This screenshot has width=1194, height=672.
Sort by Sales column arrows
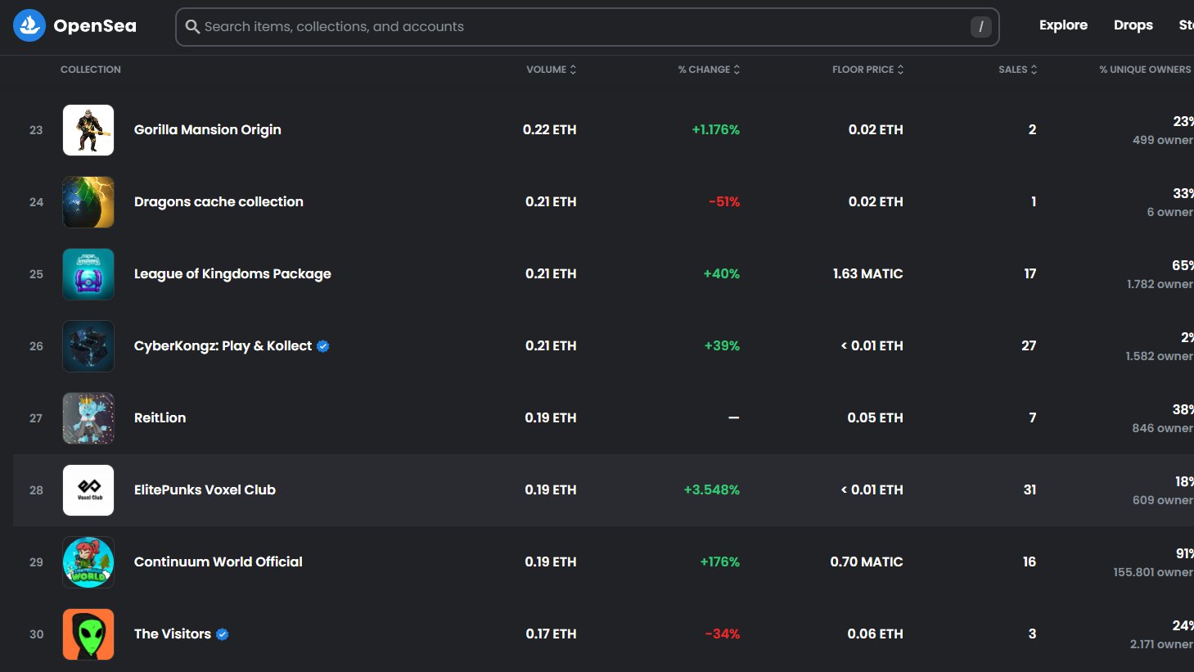[x=1034, y=70]
